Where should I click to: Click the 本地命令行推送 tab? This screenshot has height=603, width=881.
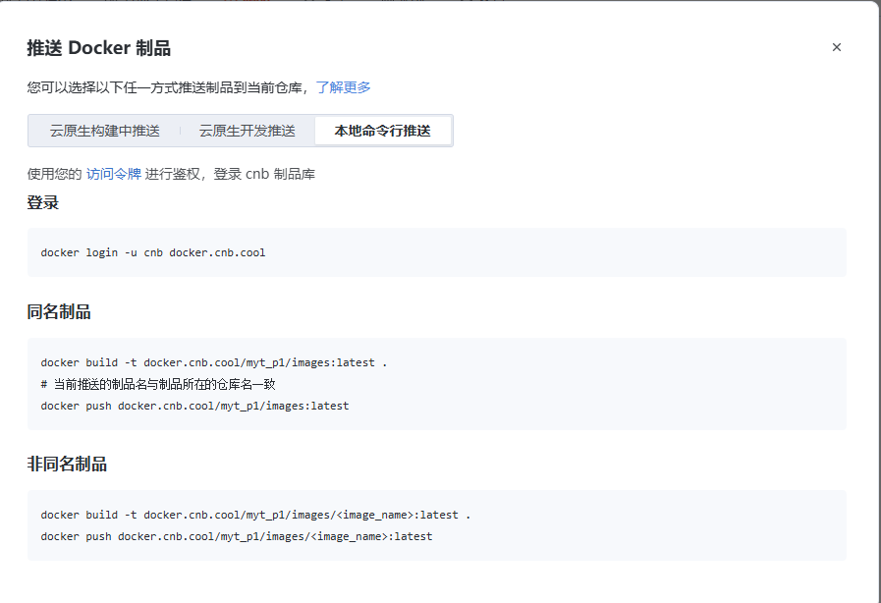pos(382,131)
